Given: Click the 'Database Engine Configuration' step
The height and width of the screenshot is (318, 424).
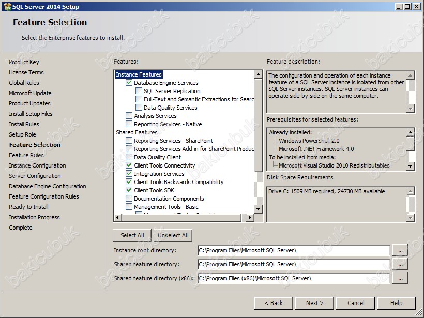Looking at the screenshot, I should pos(48,186).
